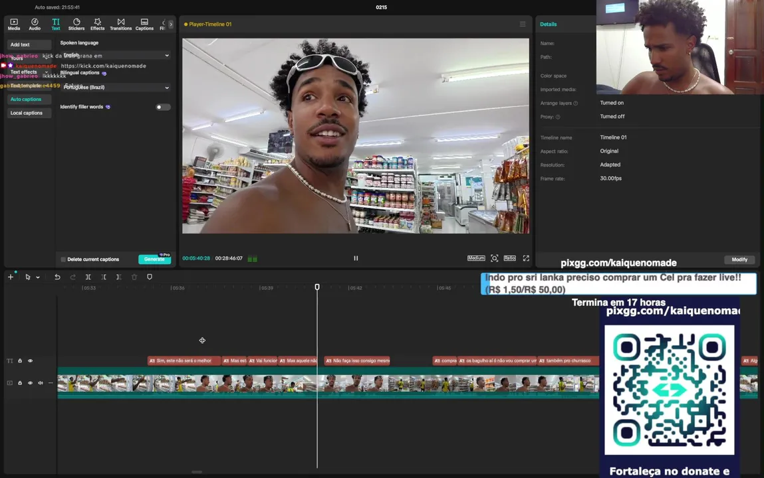Viewport: 764px width, 478px height.
Task: Select caption clip 'compra'
Action: [445, 360]
